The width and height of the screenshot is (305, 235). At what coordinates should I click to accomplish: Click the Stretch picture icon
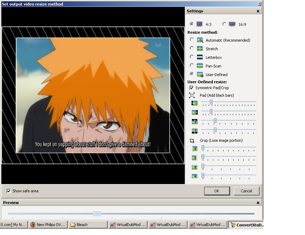(x=200, y=49)
